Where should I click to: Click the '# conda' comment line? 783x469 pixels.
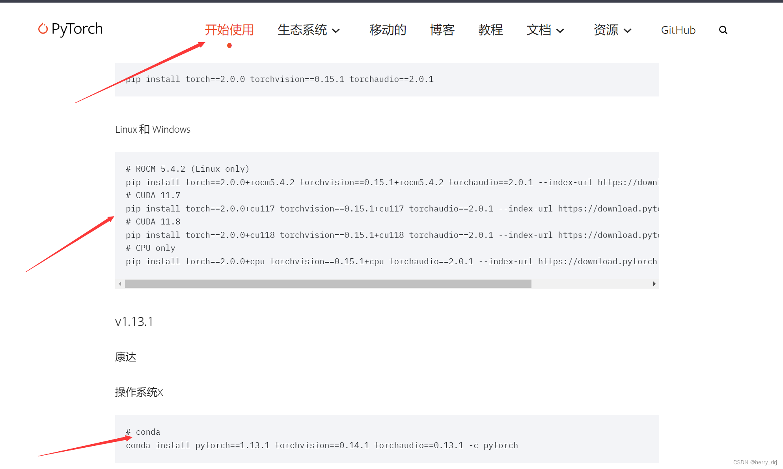[143, 432]
